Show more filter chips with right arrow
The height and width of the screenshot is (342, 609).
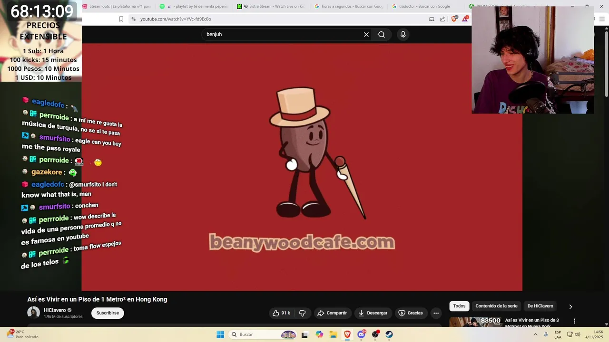coord(570,306)
